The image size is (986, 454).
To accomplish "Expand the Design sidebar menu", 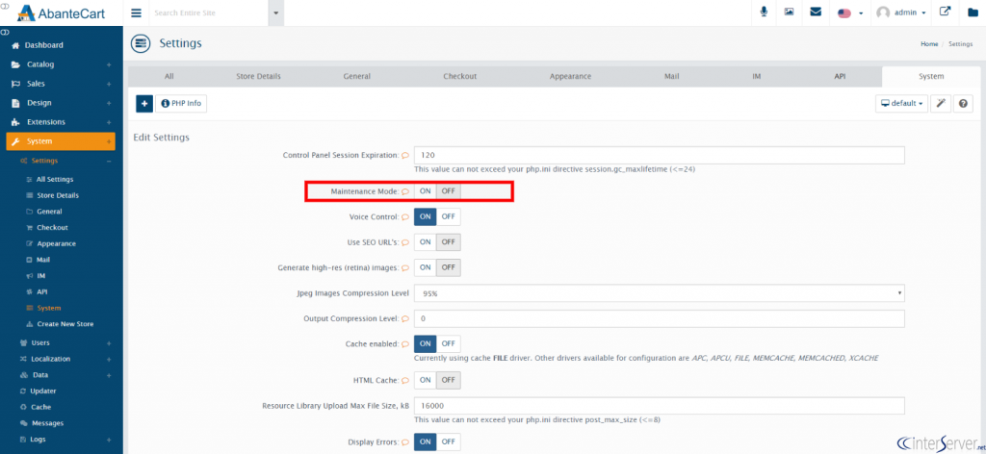I will tap(61, 103).
